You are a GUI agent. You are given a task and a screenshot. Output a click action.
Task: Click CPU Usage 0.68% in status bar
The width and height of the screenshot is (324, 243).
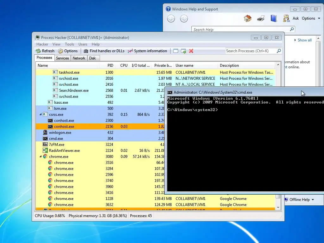pos(50,216)
